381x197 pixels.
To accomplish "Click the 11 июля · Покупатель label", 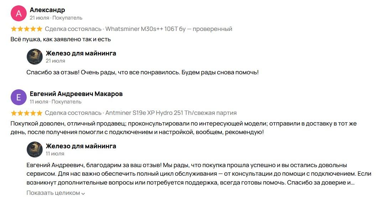I will click(56, 102).
